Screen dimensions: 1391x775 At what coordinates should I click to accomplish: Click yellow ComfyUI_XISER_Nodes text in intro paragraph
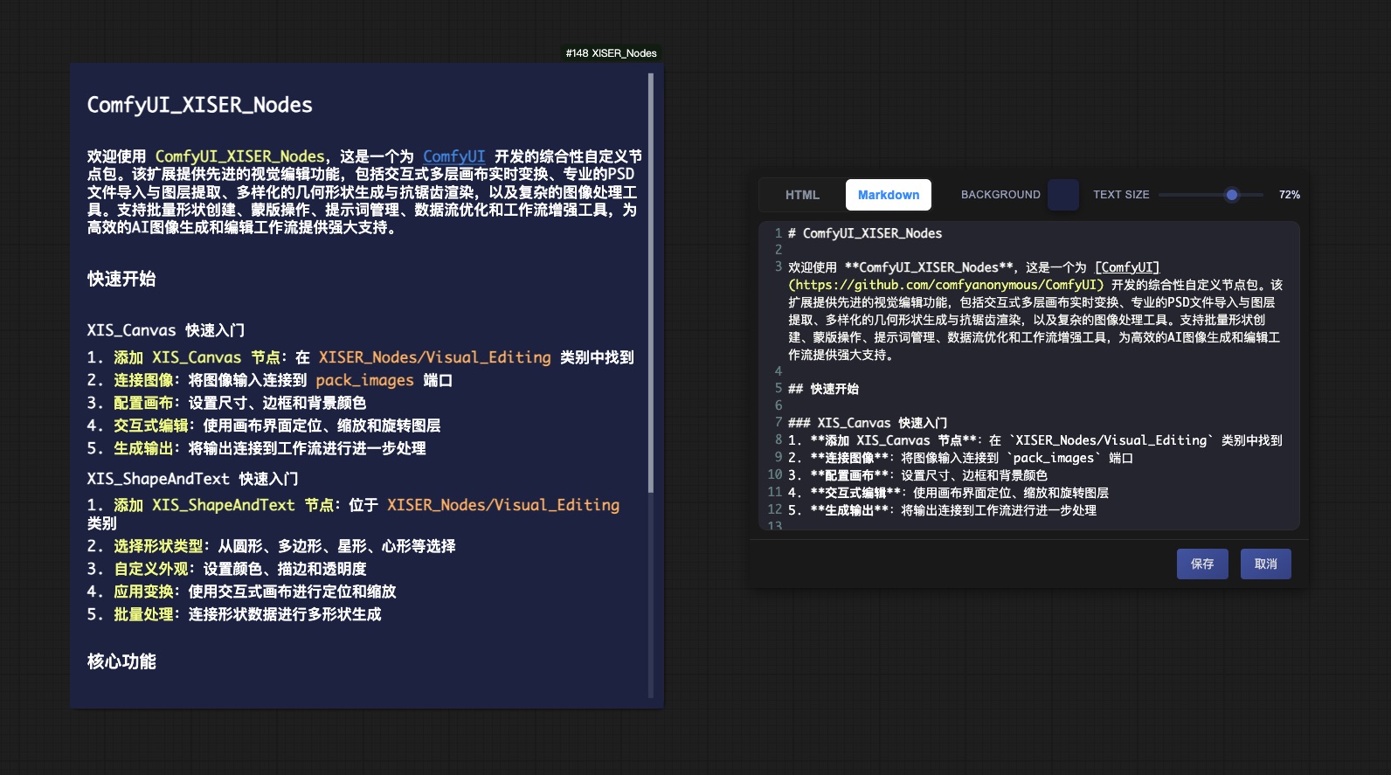point(239,156)
